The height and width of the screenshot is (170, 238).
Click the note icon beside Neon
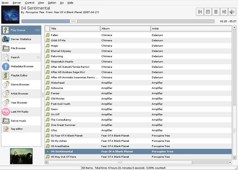(x=48, y=109)
